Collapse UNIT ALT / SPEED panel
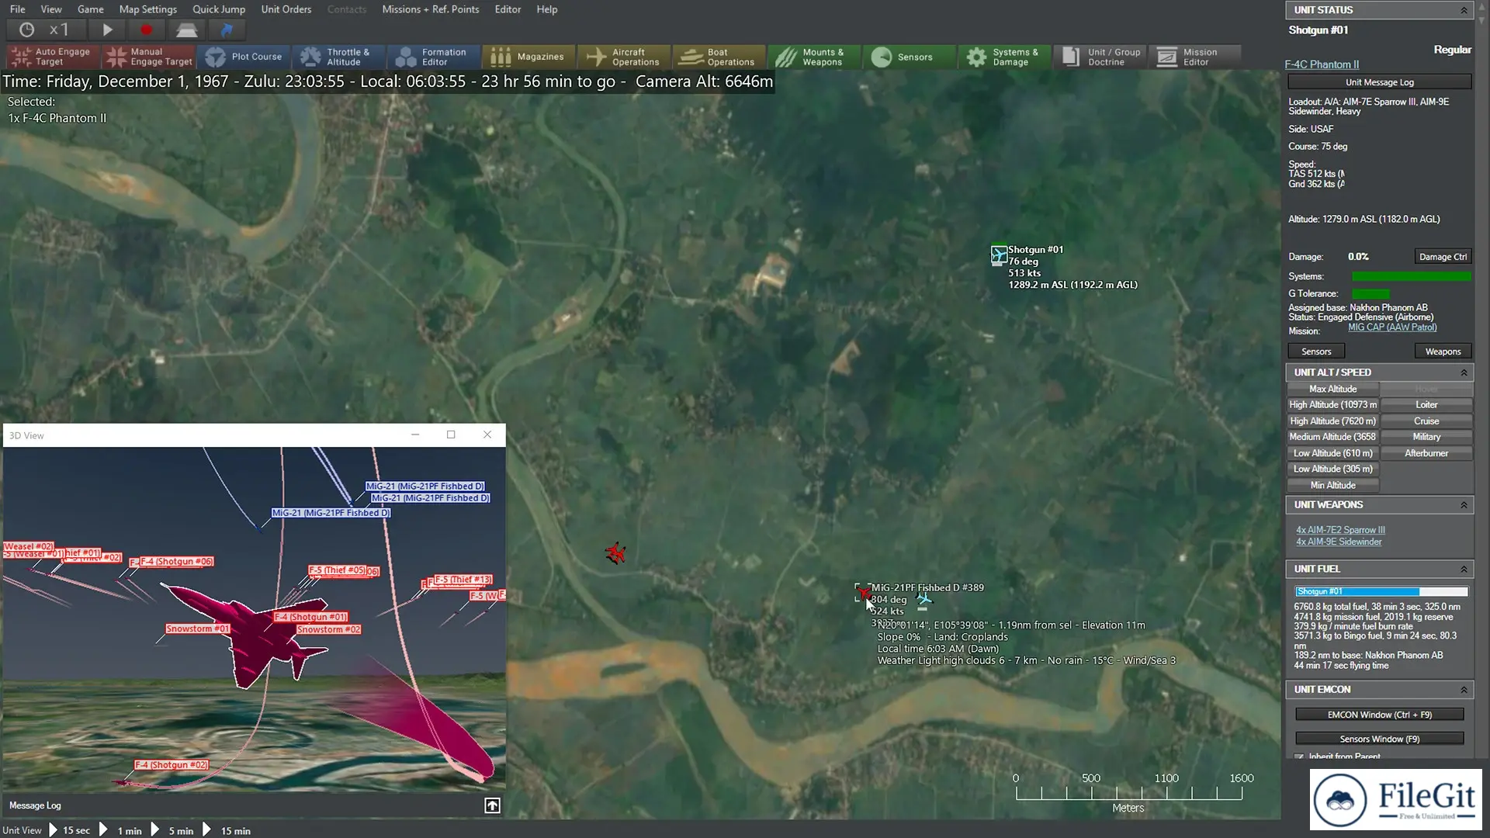The image size is (1490, 838). [1464, 372]
